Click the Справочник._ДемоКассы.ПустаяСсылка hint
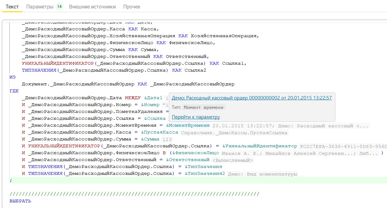Screen dimensions: 387x208 coord(234,133)
